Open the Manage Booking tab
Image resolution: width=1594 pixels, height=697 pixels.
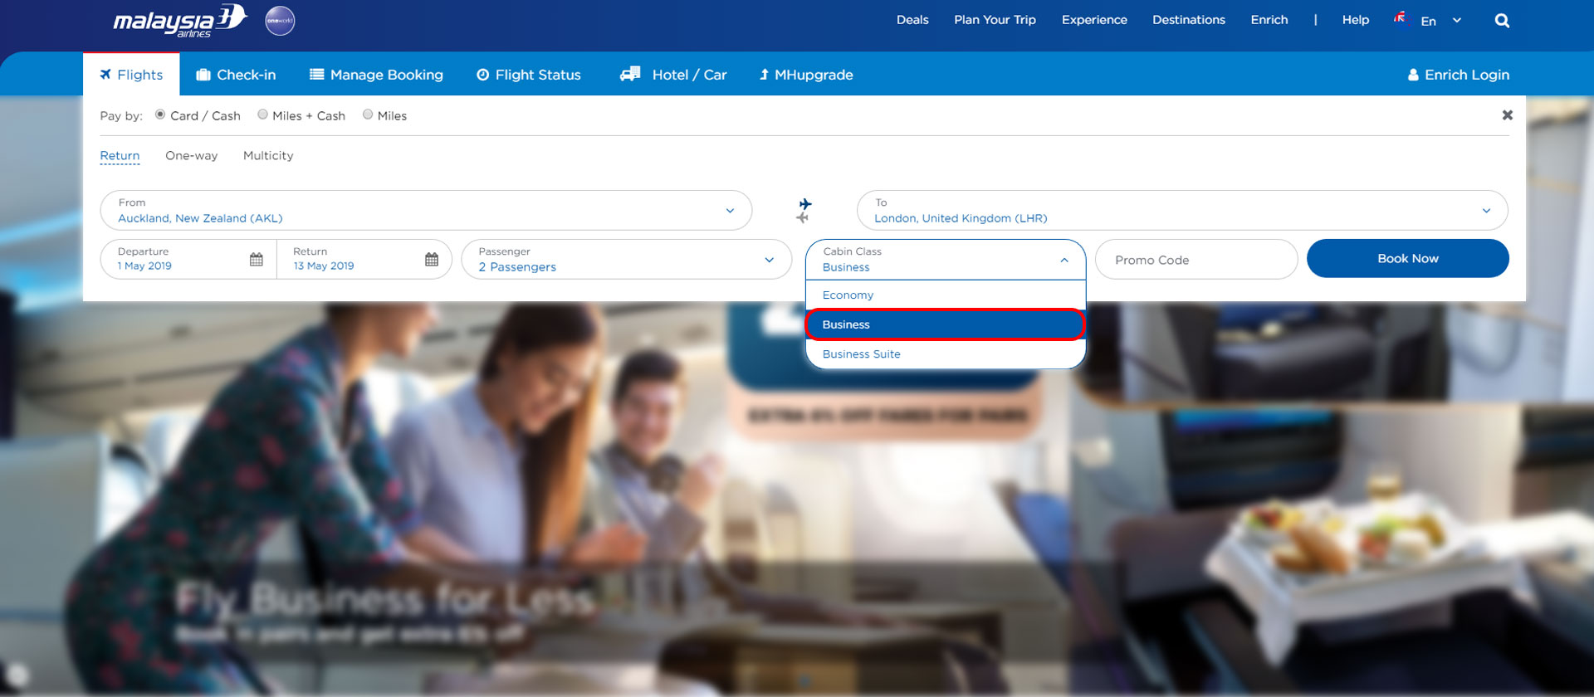coord(376,75)
